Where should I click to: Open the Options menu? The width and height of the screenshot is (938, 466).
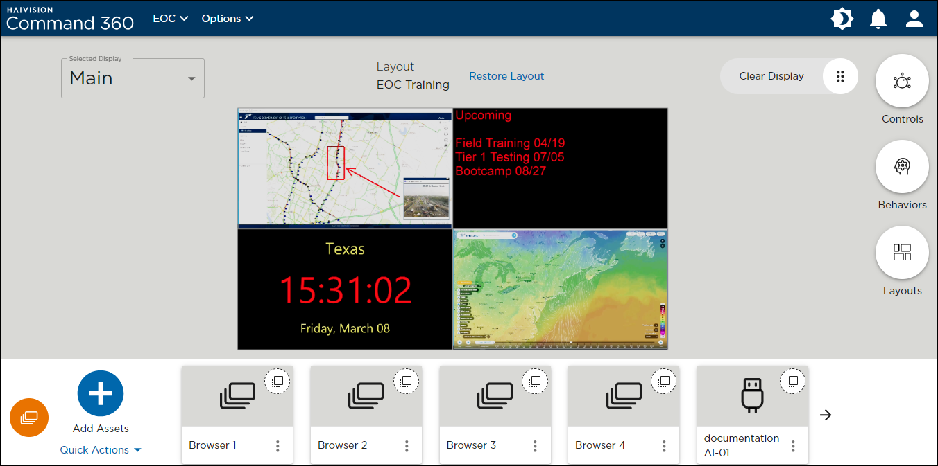point(228,19)
